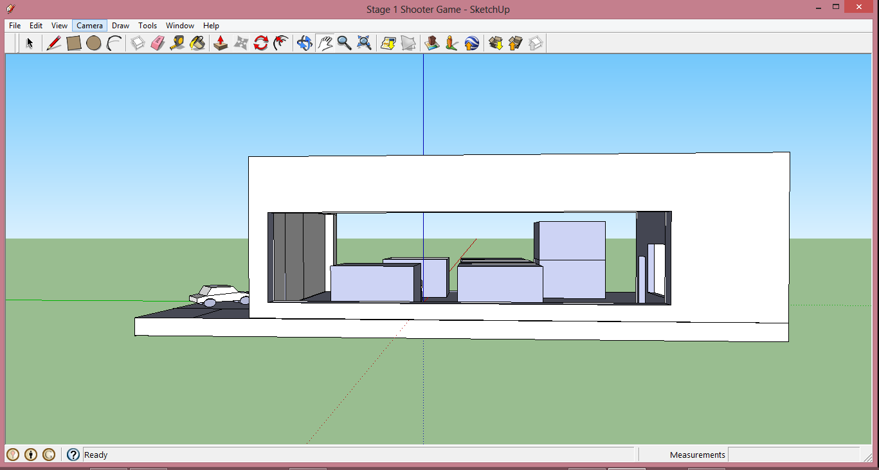Image resolution: width=879 pixels, height=470 pixels.
Task: Switch to the Orbit tool
Action: click(304, 42)
